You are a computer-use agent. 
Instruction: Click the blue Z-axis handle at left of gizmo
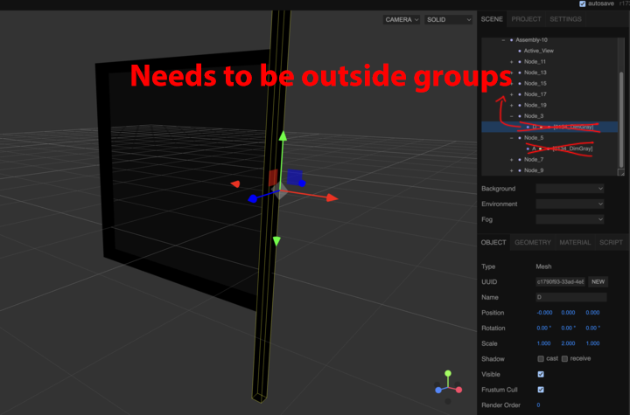(x=253, y=199)
